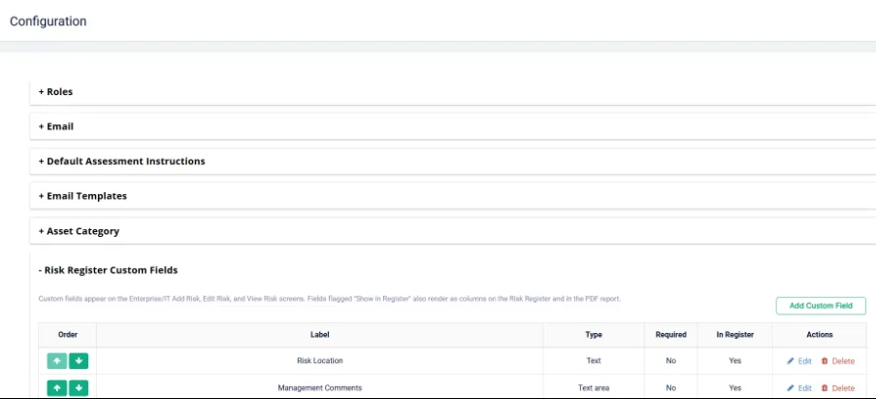
Task: Edit the Management Comments field
Action: point(799,387)
